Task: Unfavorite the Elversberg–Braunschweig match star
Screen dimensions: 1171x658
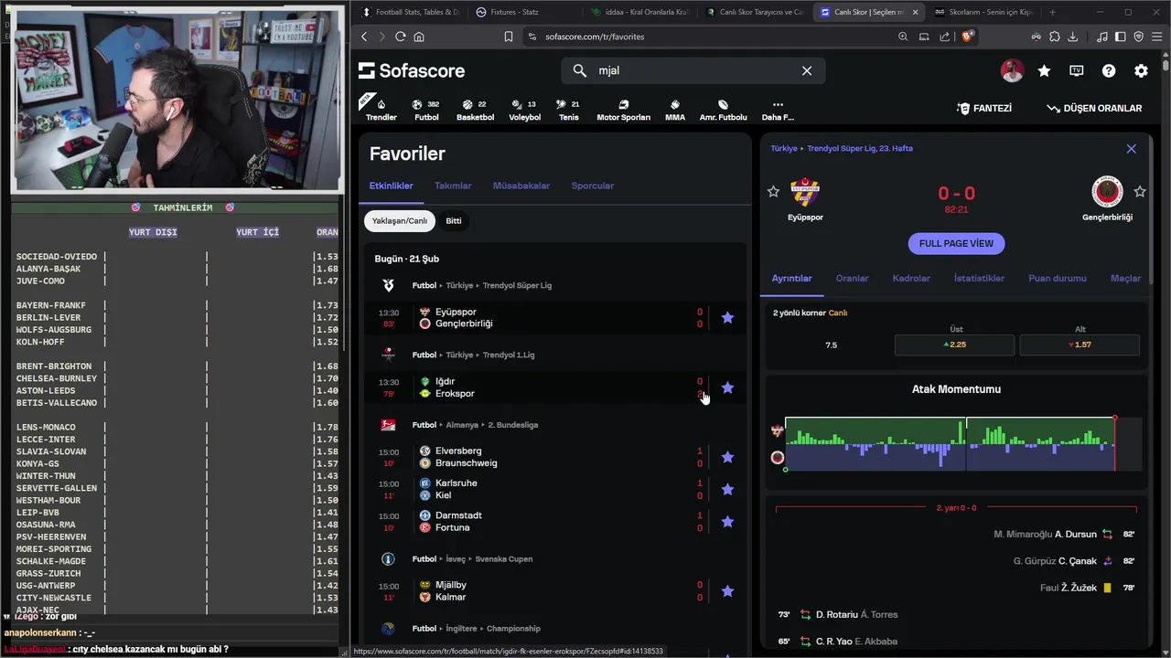Action: (727, 457)
